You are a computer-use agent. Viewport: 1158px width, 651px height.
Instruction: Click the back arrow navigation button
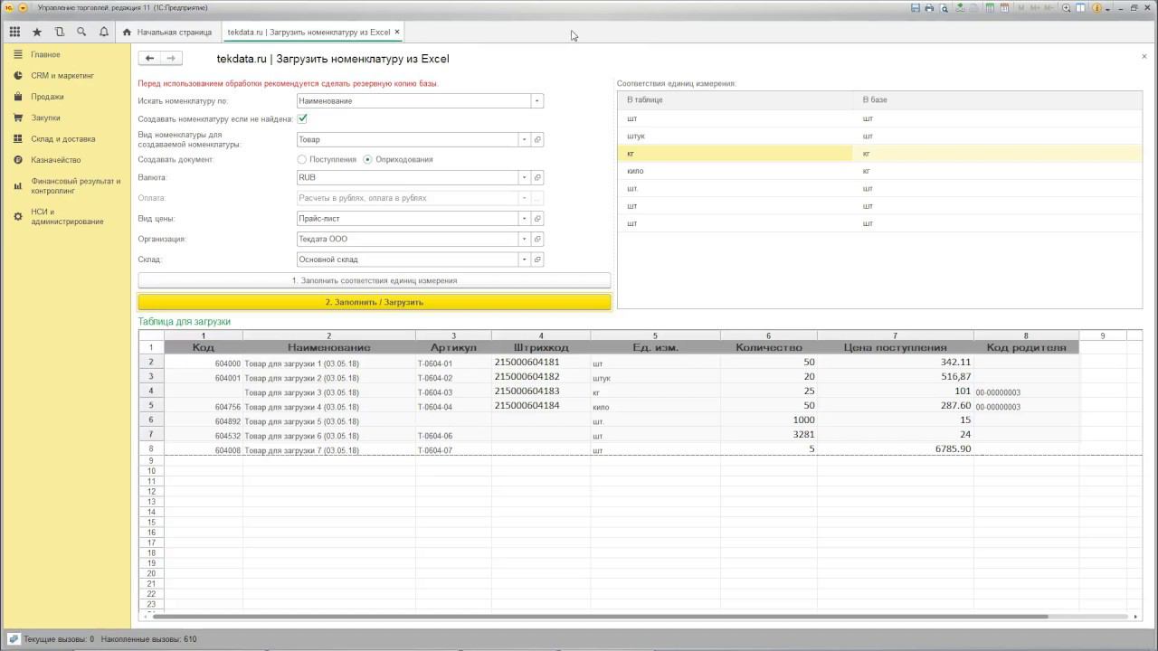150,58
